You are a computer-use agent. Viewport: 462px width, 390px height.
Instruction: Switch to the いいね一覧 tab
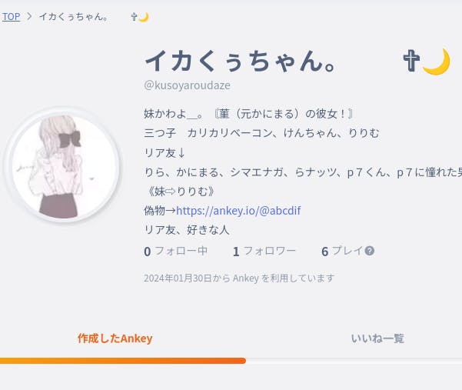[x=377, y=338]
